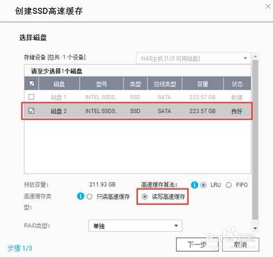Screen dimensions: 273x257
Task: Click the 磁盘 1 name cell
Action: (59, 97)
